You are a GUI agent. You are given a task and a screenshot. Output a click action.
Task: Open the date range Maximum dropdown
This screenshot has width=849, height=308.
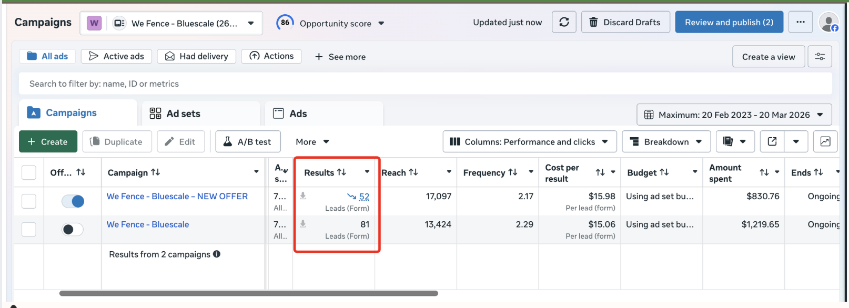tap(734, 115)
